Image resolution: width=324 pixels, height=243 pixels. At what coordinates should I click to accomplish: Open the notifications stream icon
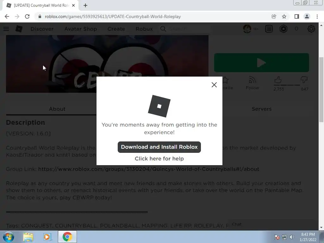point(269,29)
